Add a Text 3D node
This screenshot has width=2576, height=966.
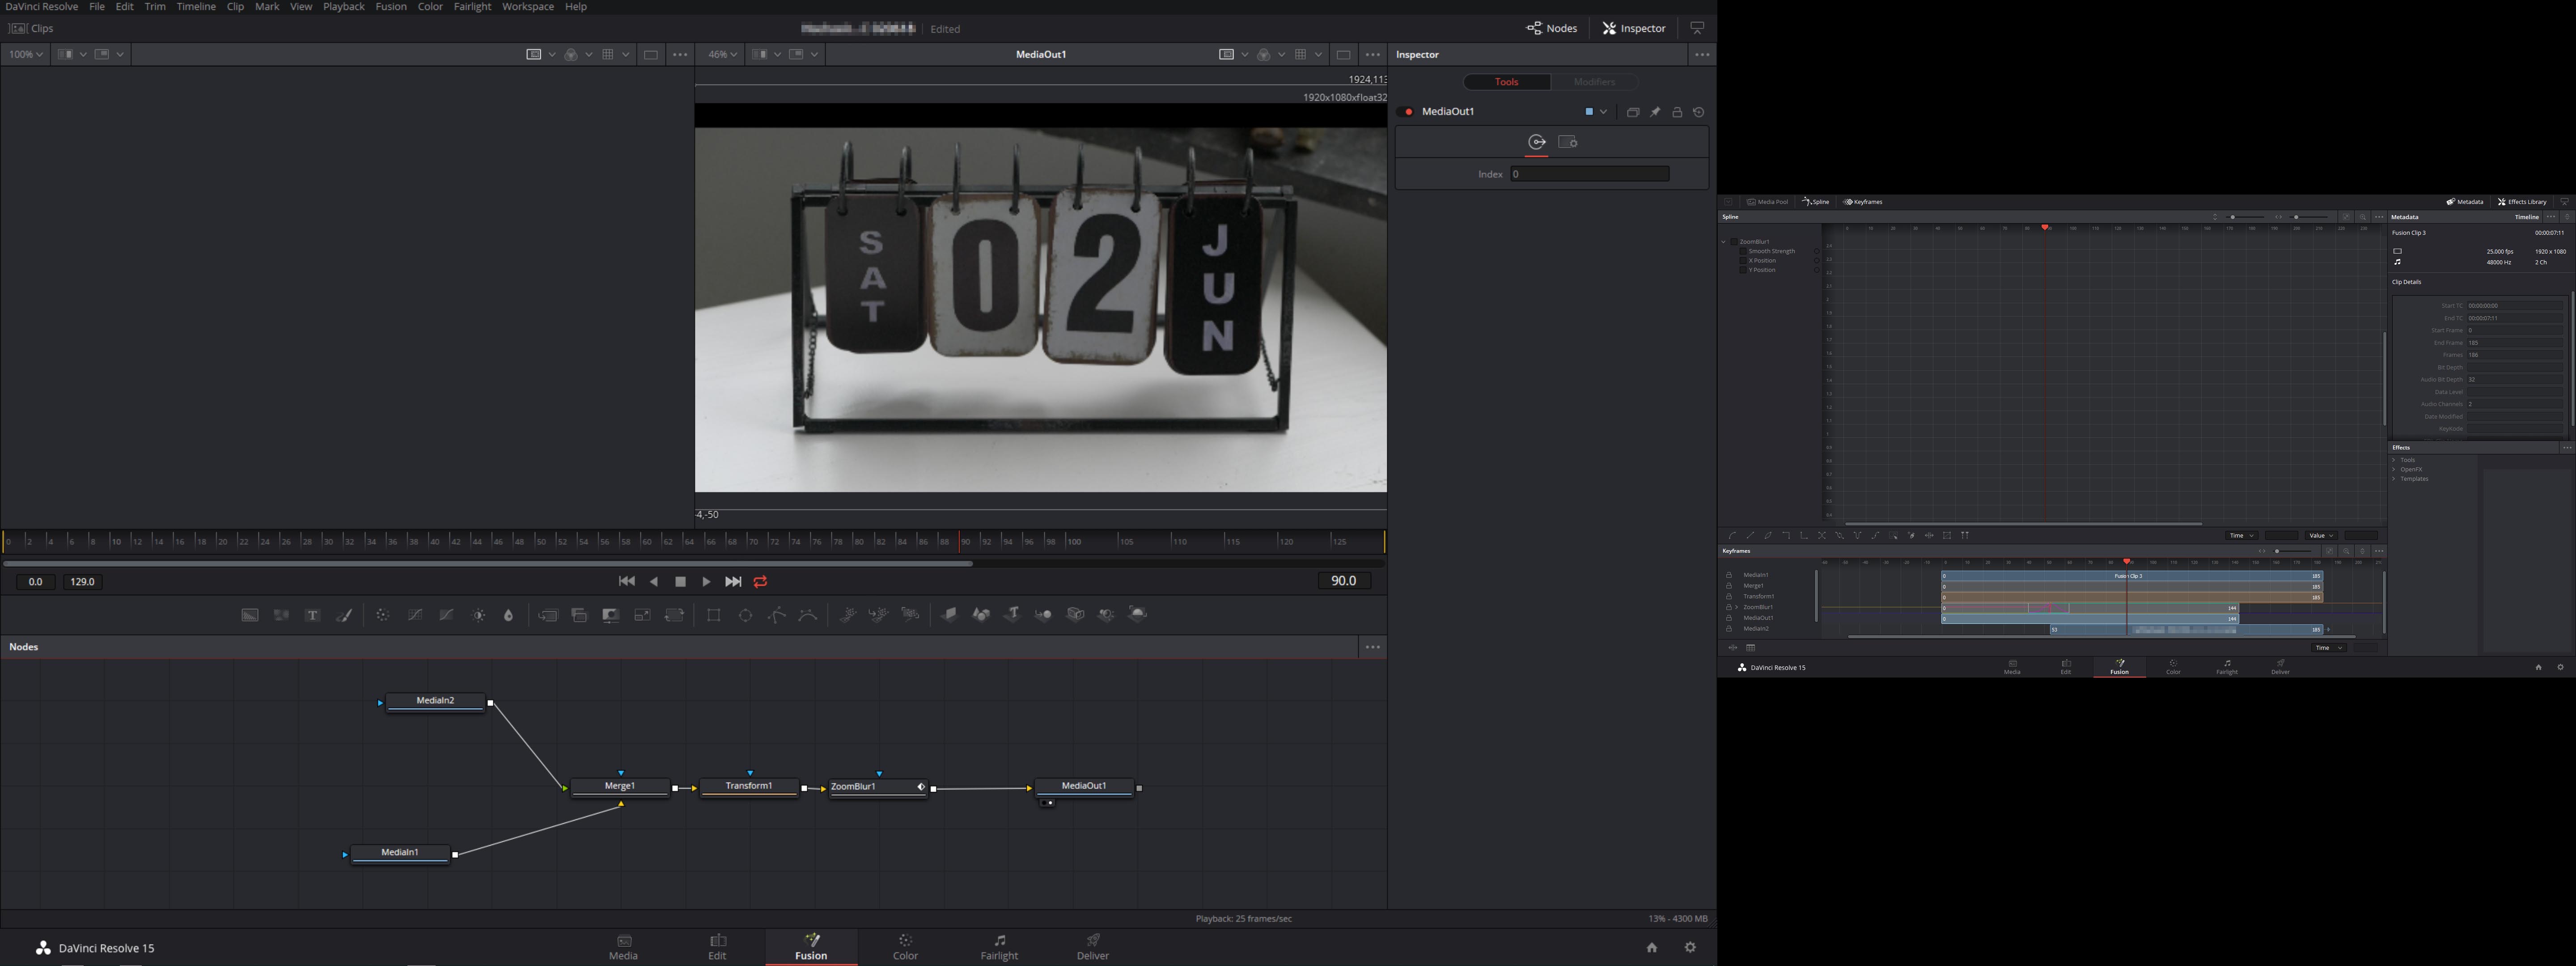pyautogui.click(x=1012, y=614)
